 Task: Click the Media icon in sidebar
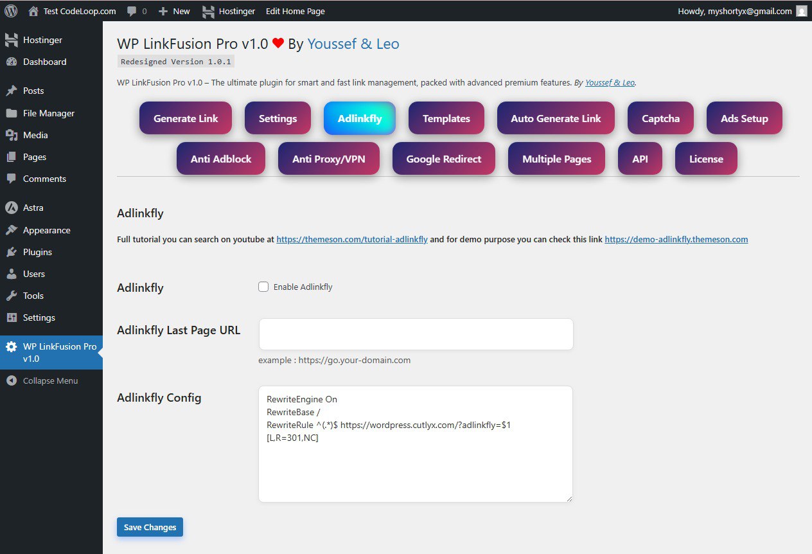[11, 135]
